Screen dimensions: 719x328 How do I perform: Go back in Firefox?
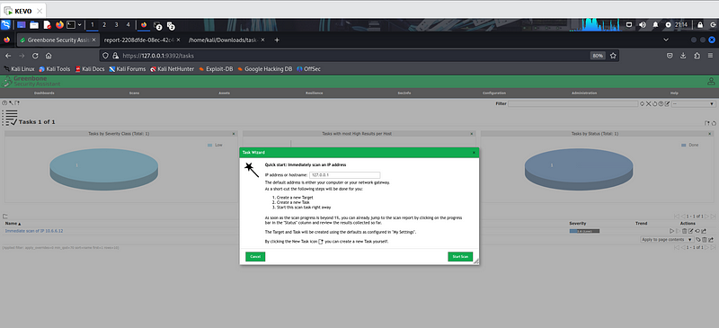click(x=8, y=56)
